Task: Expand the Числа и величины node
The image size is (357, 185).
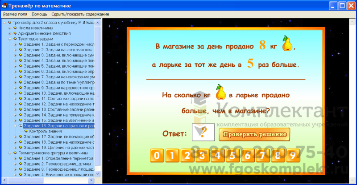Action: coord(10,28)
